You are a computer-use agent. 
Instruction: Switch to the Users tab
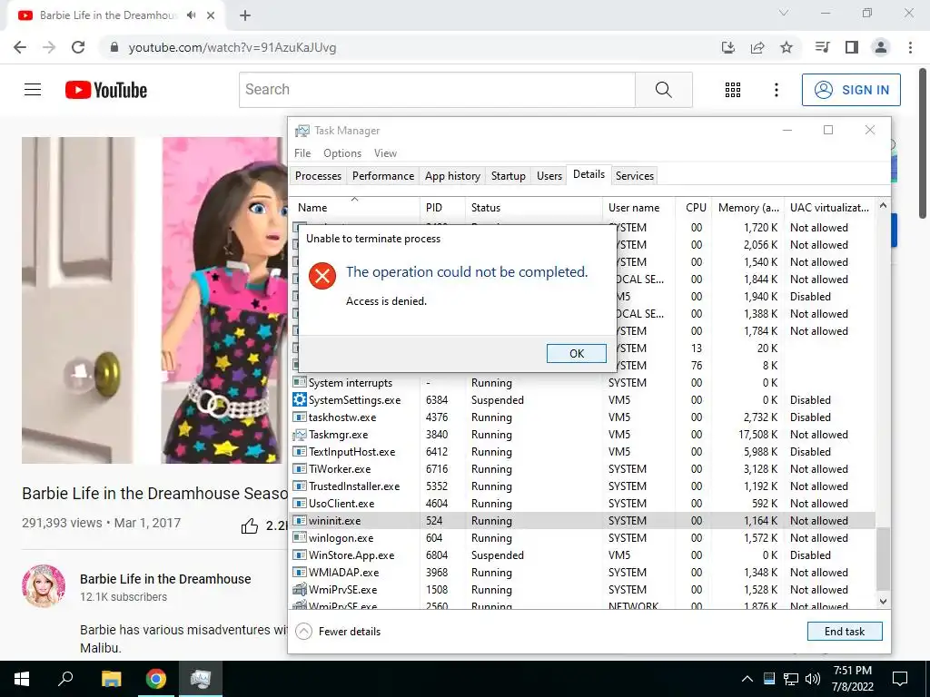coord(549,176)
